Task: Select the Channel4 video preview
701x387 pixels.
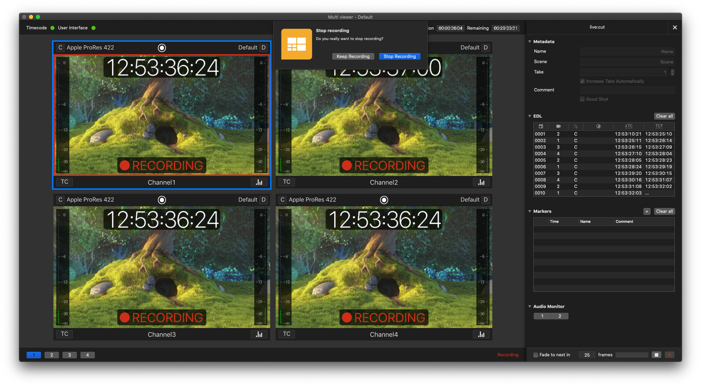Action: [384, 267]
